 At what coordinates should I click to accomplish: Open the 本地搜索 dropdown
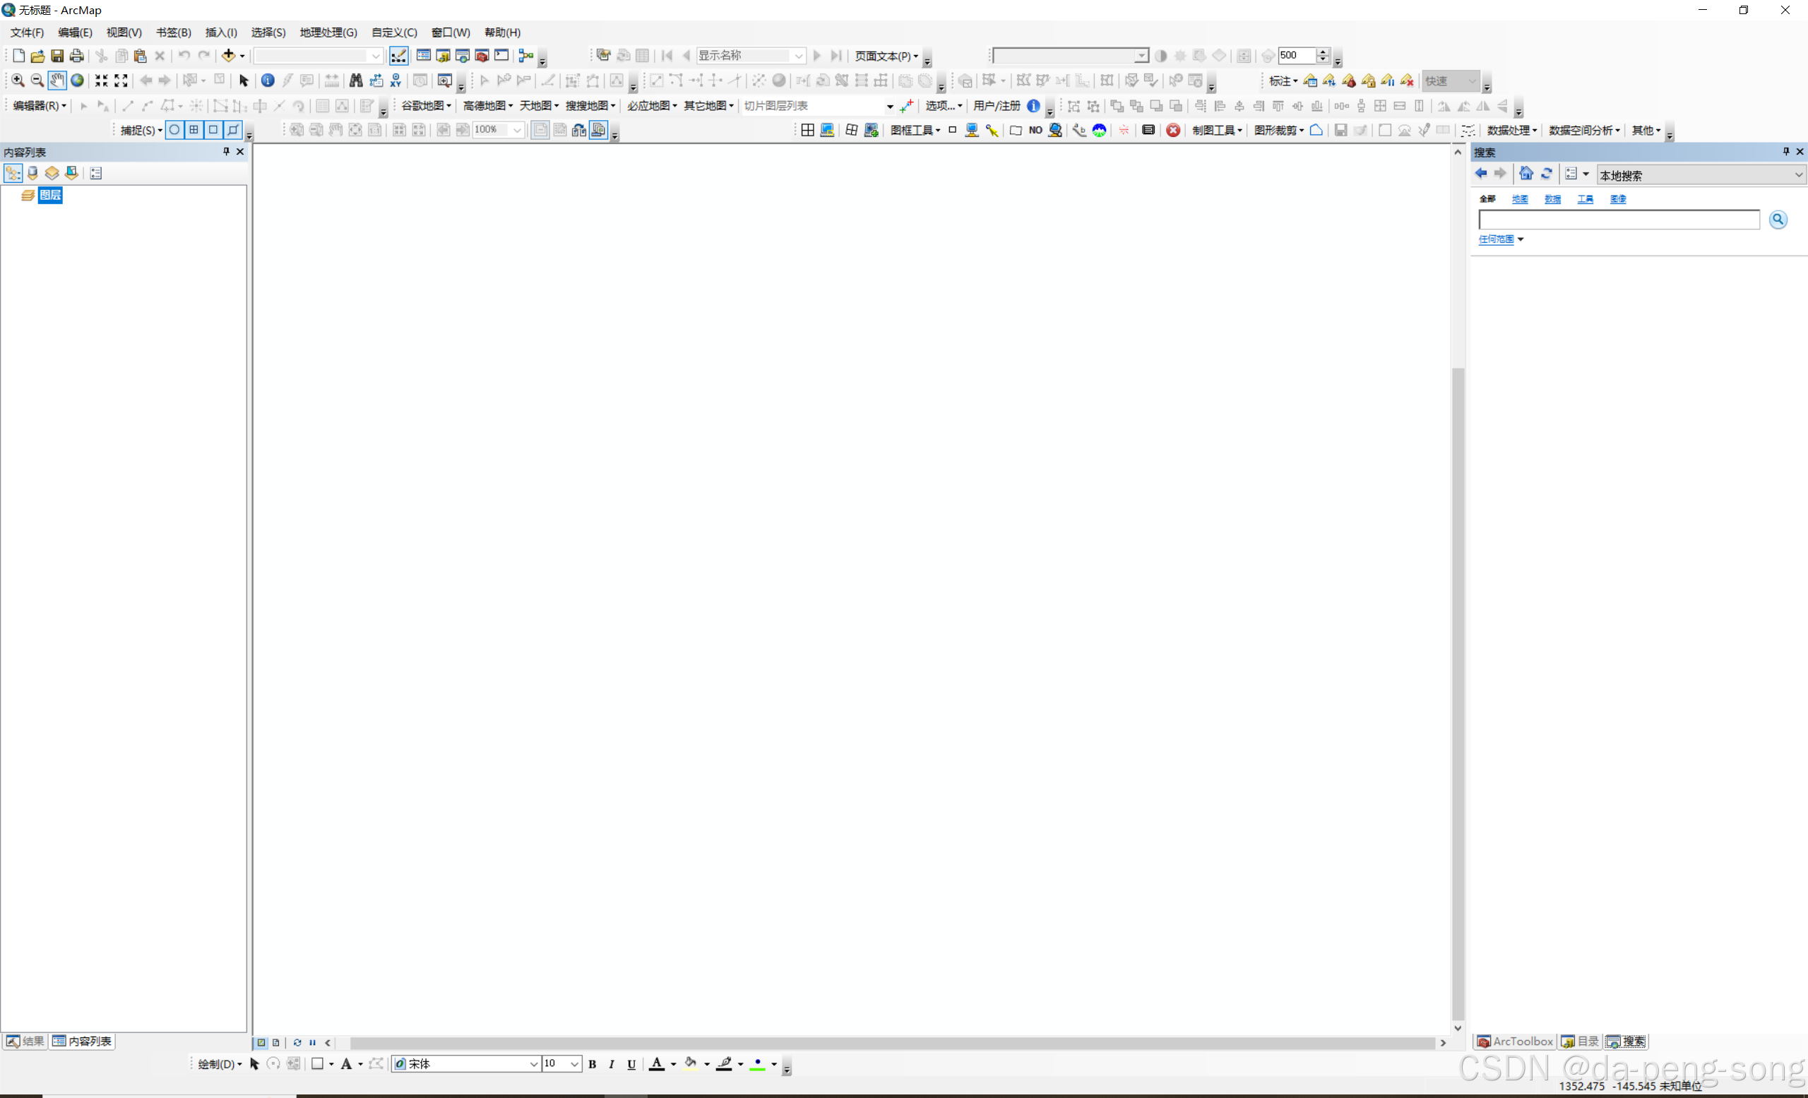(x=1797, y=175)
